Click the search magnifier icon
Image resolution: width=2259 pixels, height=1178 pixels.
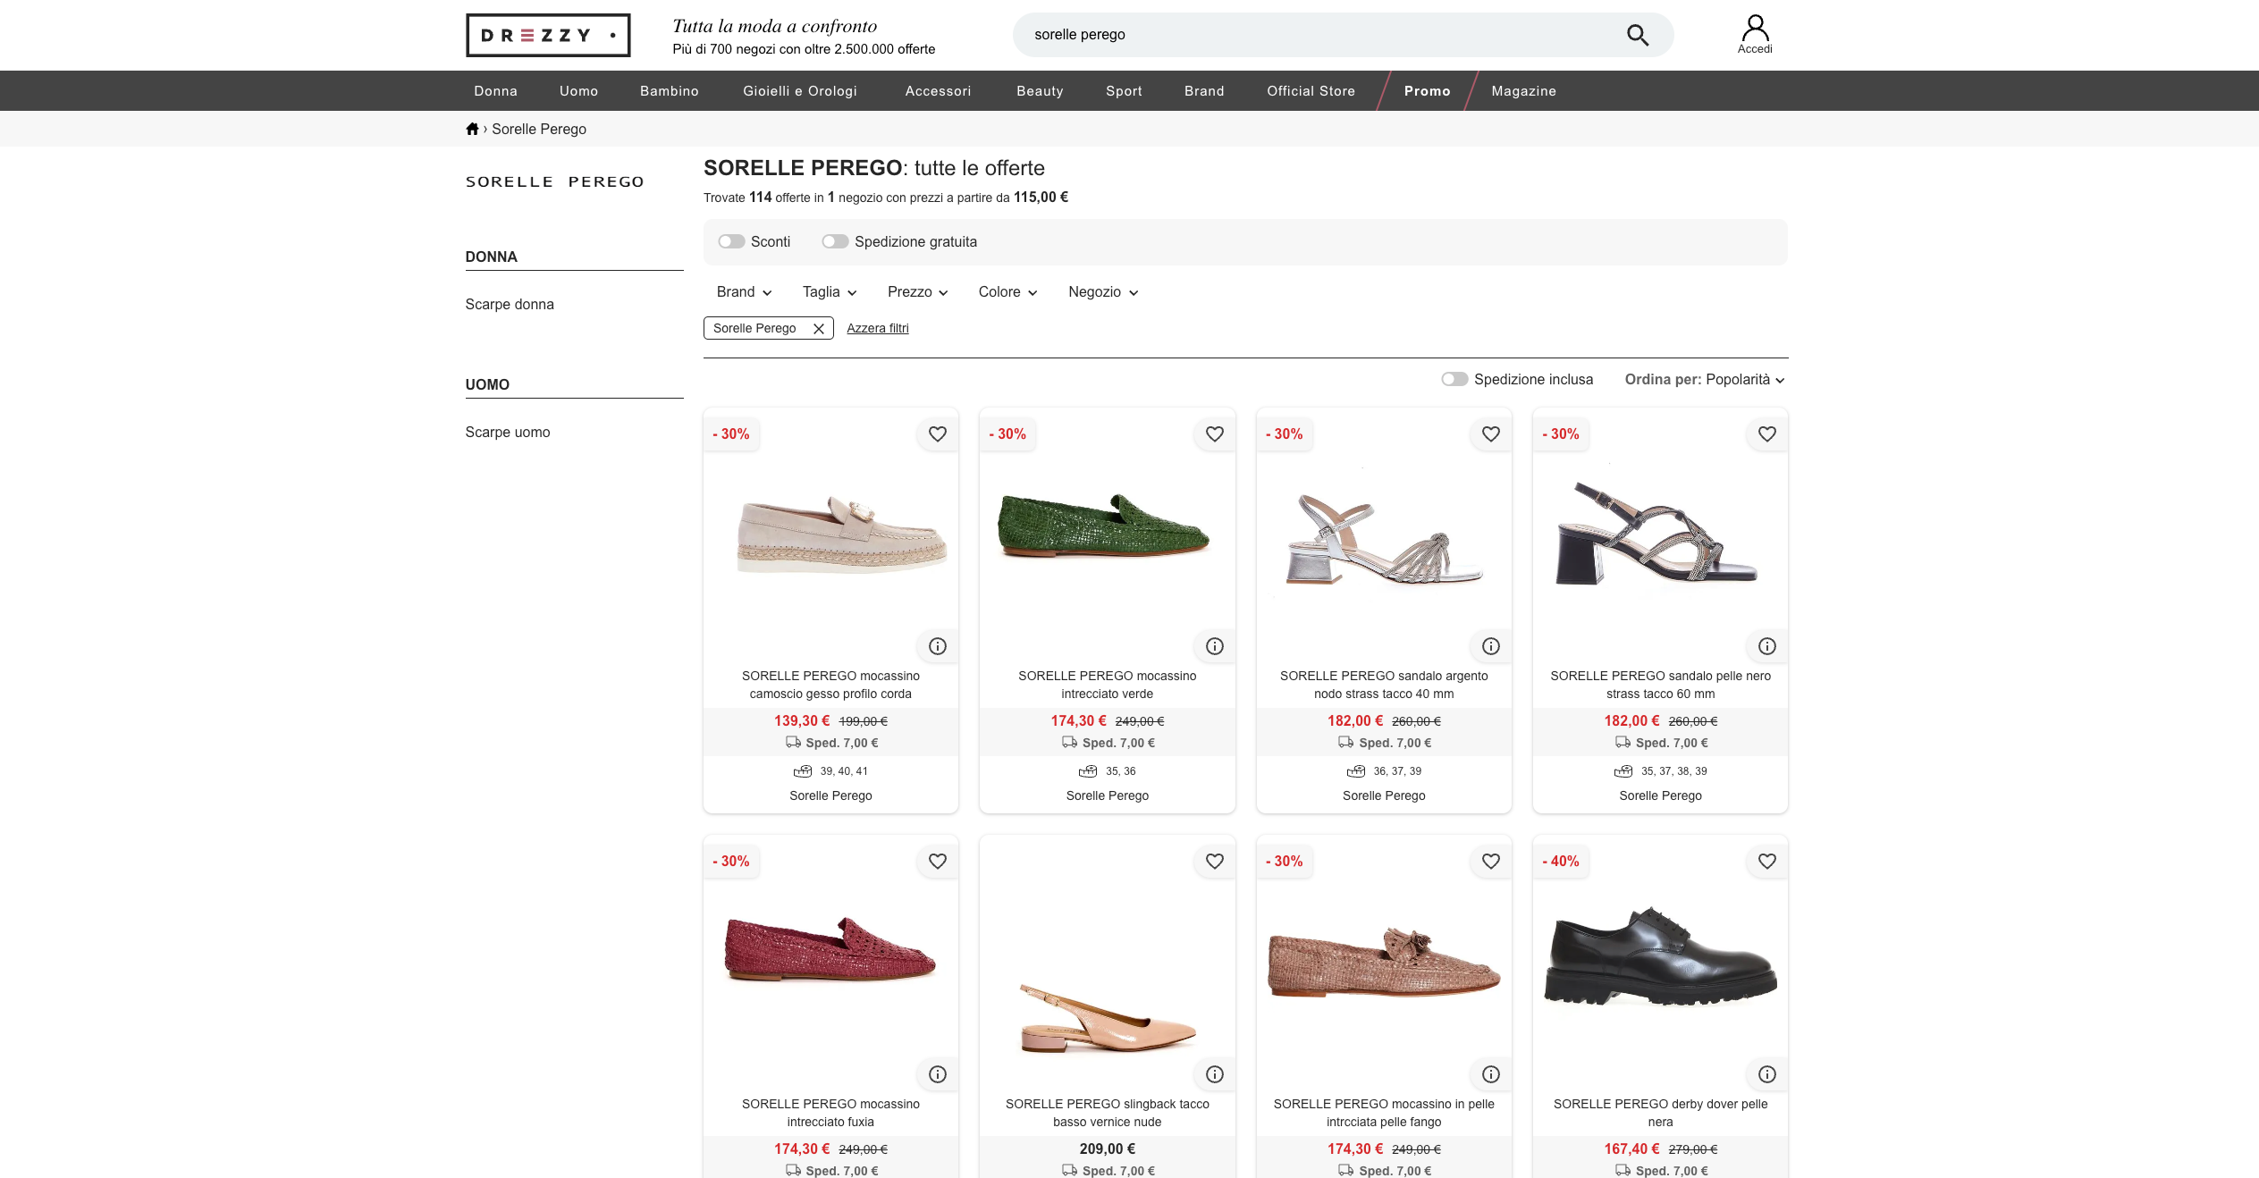(x=1637, y=35)
